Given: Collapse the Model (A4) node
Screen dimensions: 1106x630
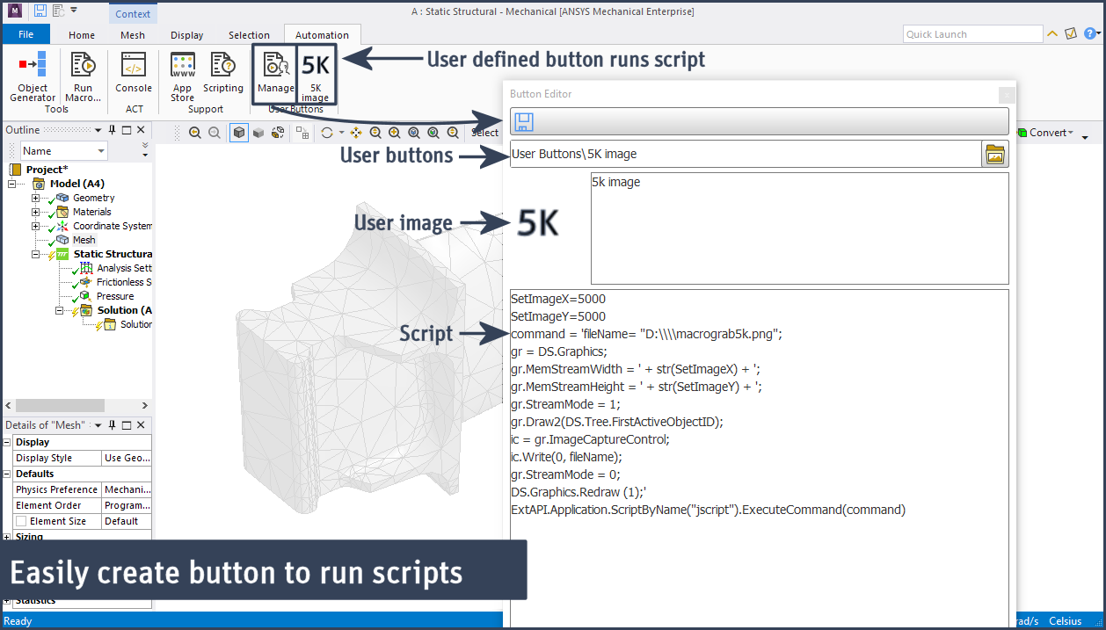Looking at the screenshot, I should click(x=11, y=184).
